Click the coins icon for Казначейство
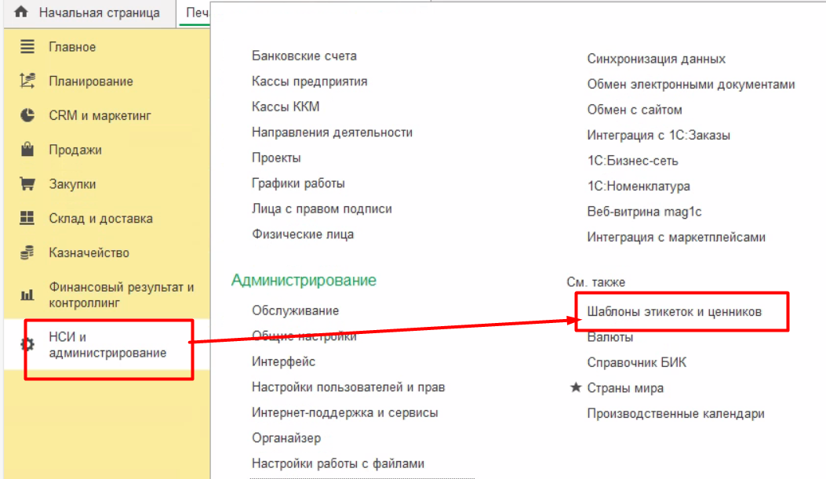The height and width of the screenshot is (479, 826). (27, 252)
